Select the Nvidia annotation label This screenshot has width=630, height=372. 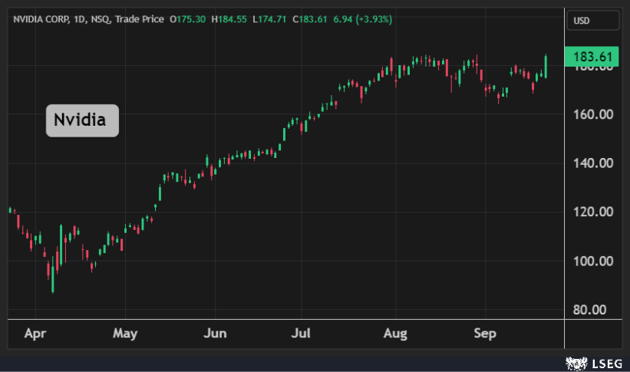82,120
